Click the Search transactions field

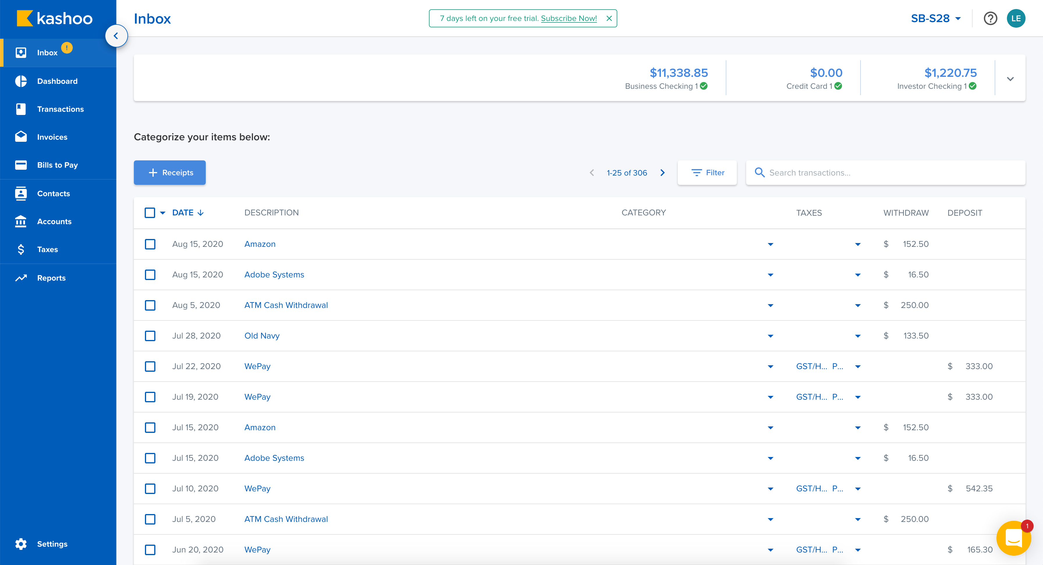(x=886, y=173)
